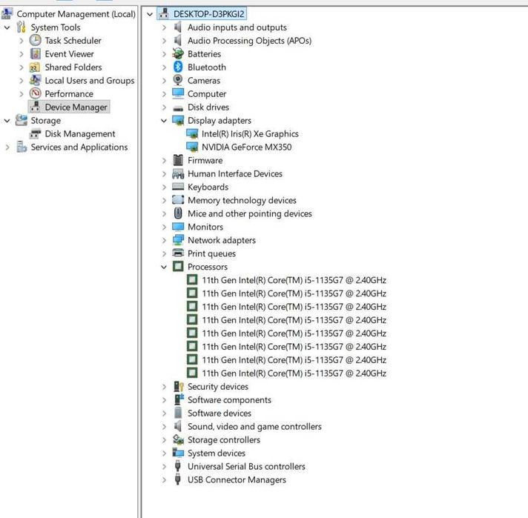Click the Mice and other pointing devices icon
528x518 pixels.
point(178,213)
